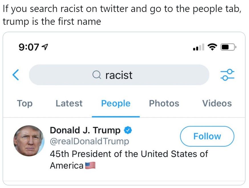Viewport: 249px width, 188px height.
Task: Tap the battery indicator icon
Action: (x=228, y=47)
